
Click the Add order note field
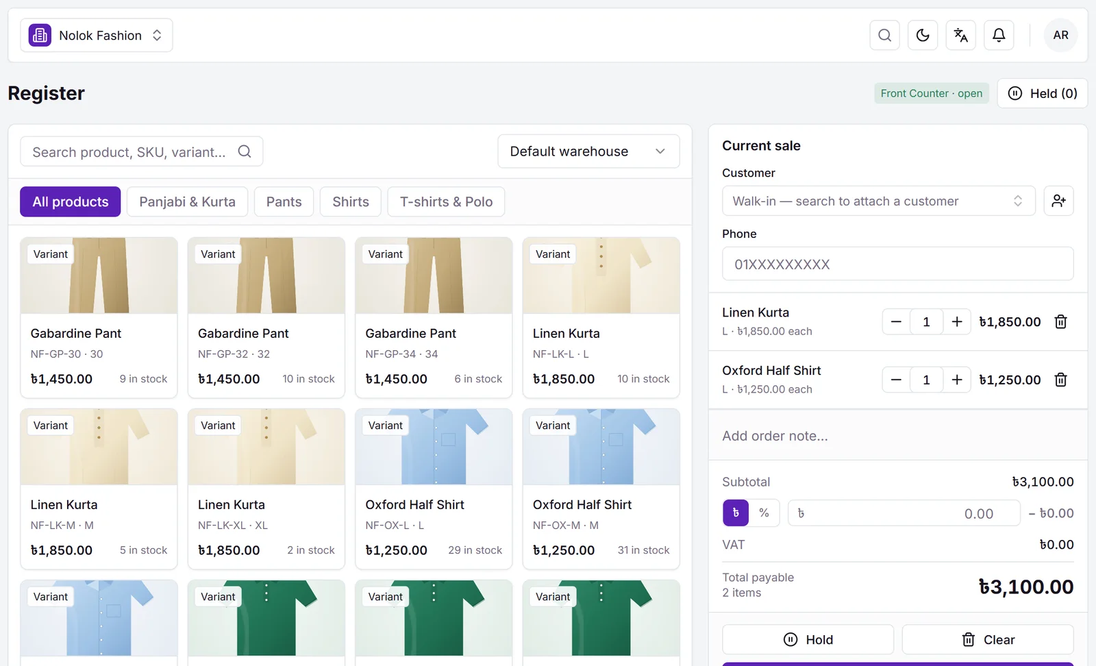[897, 436]
